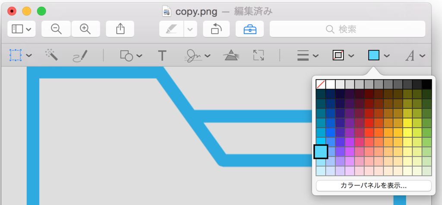This screenshot has height=205, width=442.
Task: Open Adjust Color prism tool
Action: 231,55
